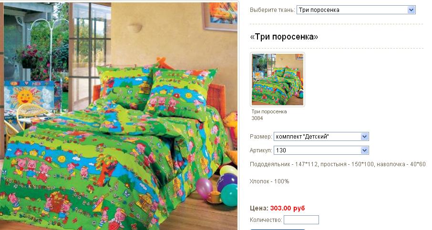The image size is (432, 230).
Task: Expand the Размер dropdown arrow
Action: (x=364, y=137)
